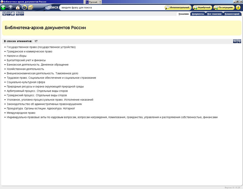Open the history clock icon

(x=24, y=7)
